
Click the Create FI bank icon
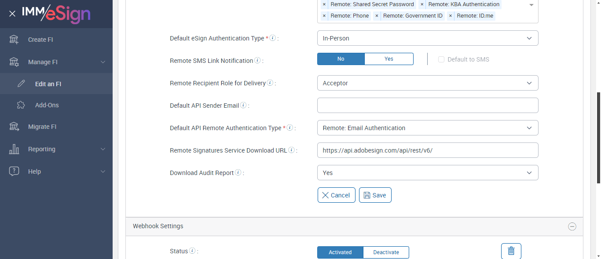[x=14, y=40]
